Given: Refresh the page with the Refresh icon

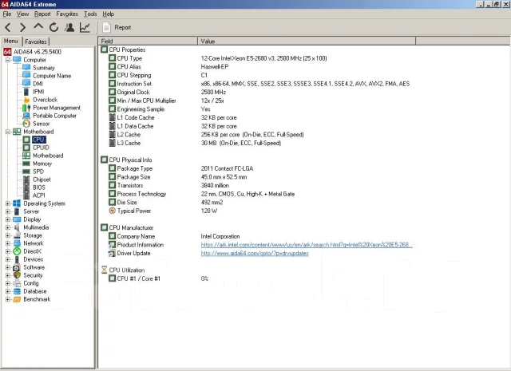Looking at the screenshot, I should click(x=53, y=27).
